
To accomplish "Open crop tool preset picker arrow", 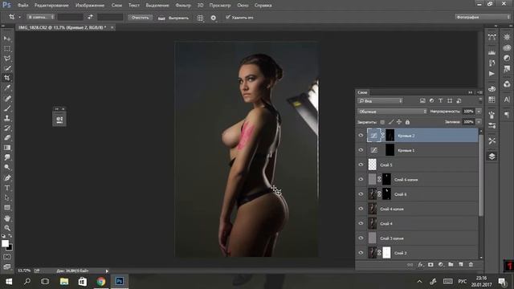I will 19,17.
